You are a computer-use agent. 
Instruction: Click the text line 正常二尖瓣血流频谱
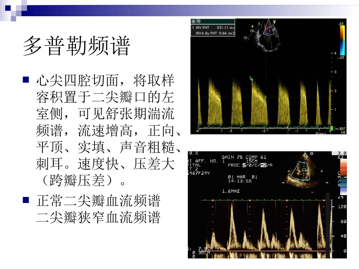[98, 201]
